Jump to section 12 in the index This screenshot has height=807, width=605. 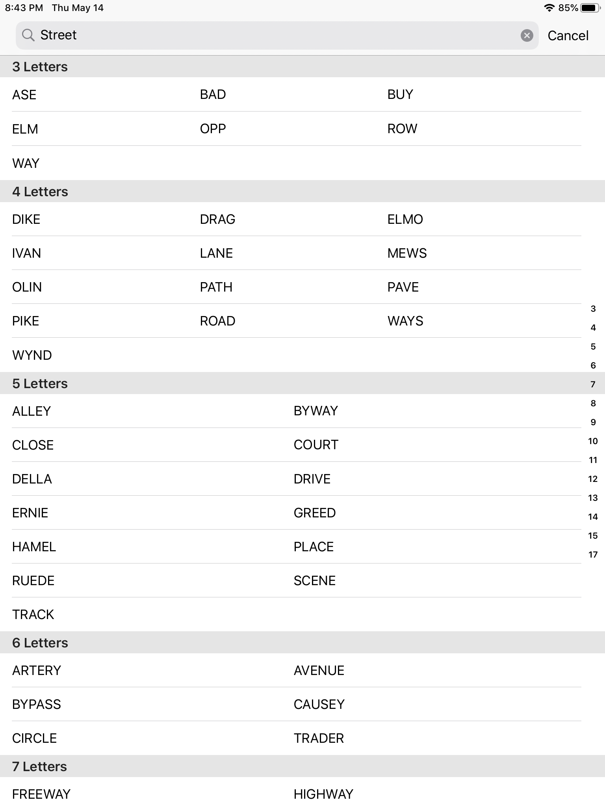(x=592, y=479)
